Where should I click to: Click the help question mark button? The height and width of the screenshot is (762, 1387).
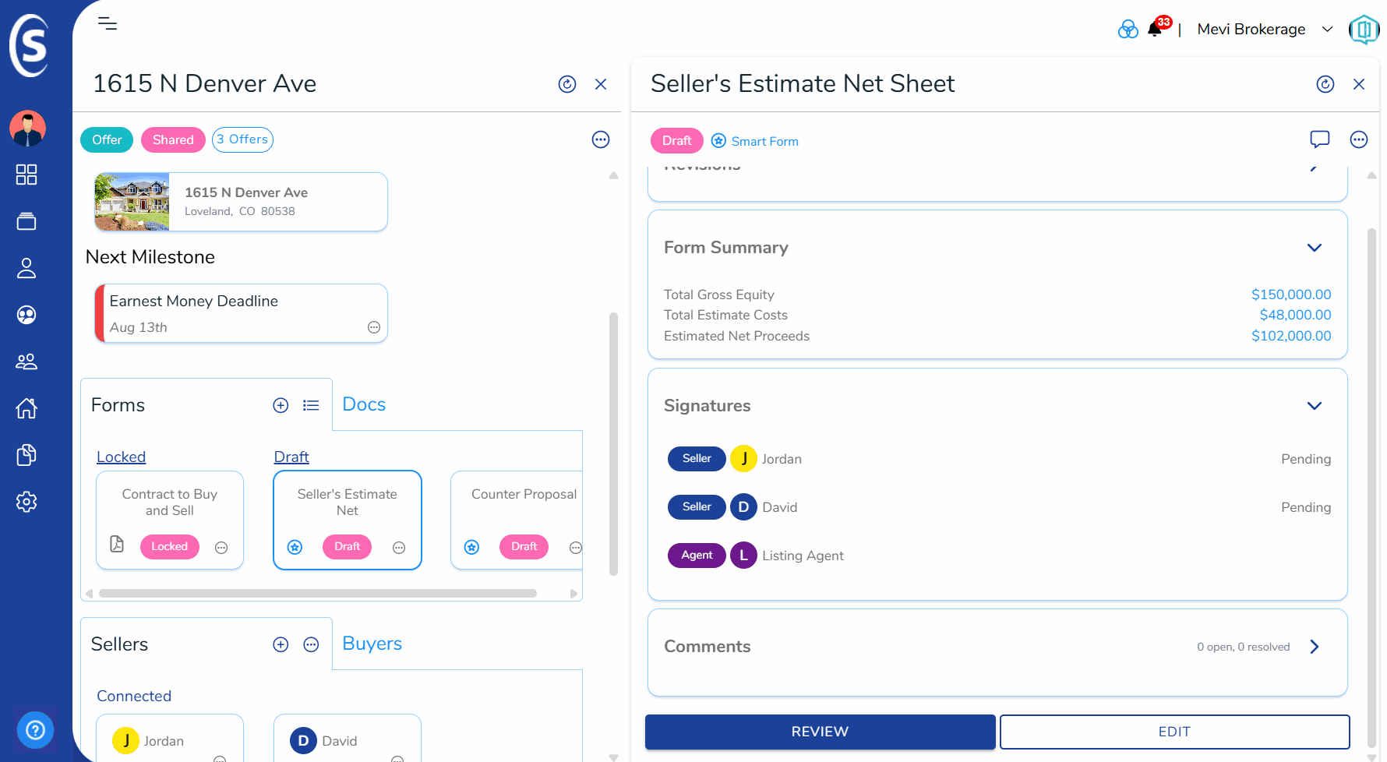[x=35, y=730]
